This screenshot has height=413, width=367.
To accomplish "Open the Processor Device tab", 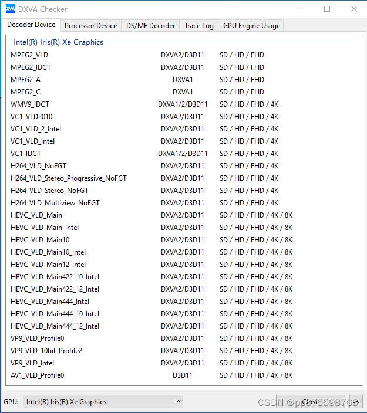I will (x=90, y=26).
